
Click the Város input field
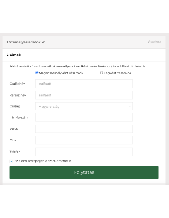click(84, 129)
